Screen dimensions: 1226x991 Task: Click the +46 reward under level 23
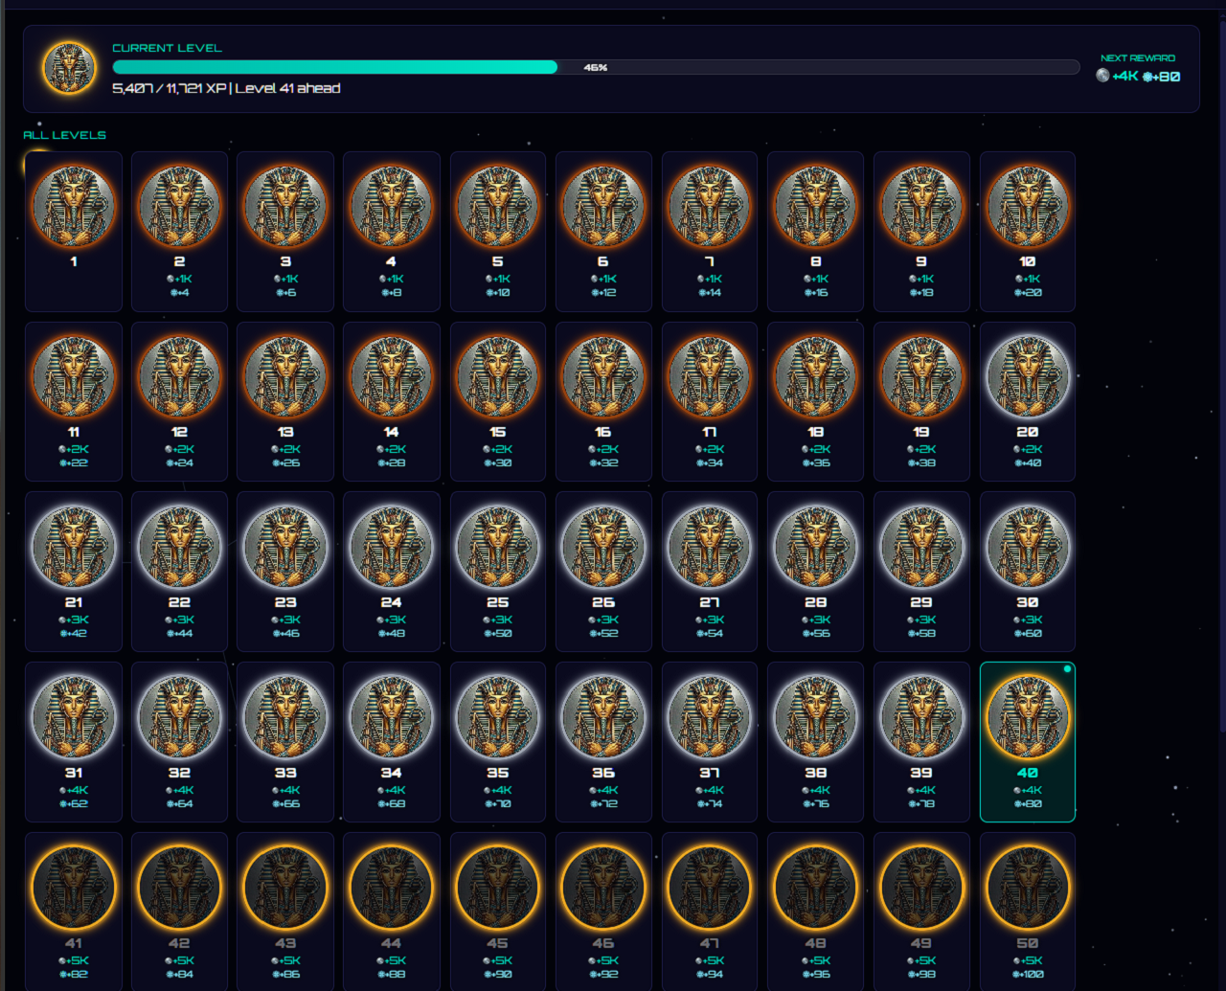(285, 634)
